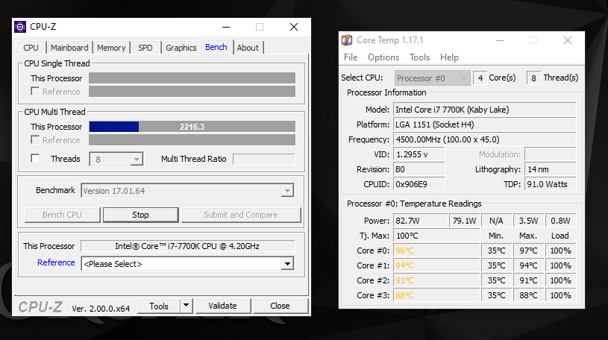This screenshot has height=340, width=608.
Task: Select the Bench tab
Action: (216, 47)
